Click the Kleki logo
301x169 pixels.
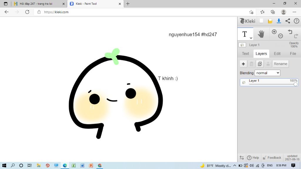(x=248, y=21)
